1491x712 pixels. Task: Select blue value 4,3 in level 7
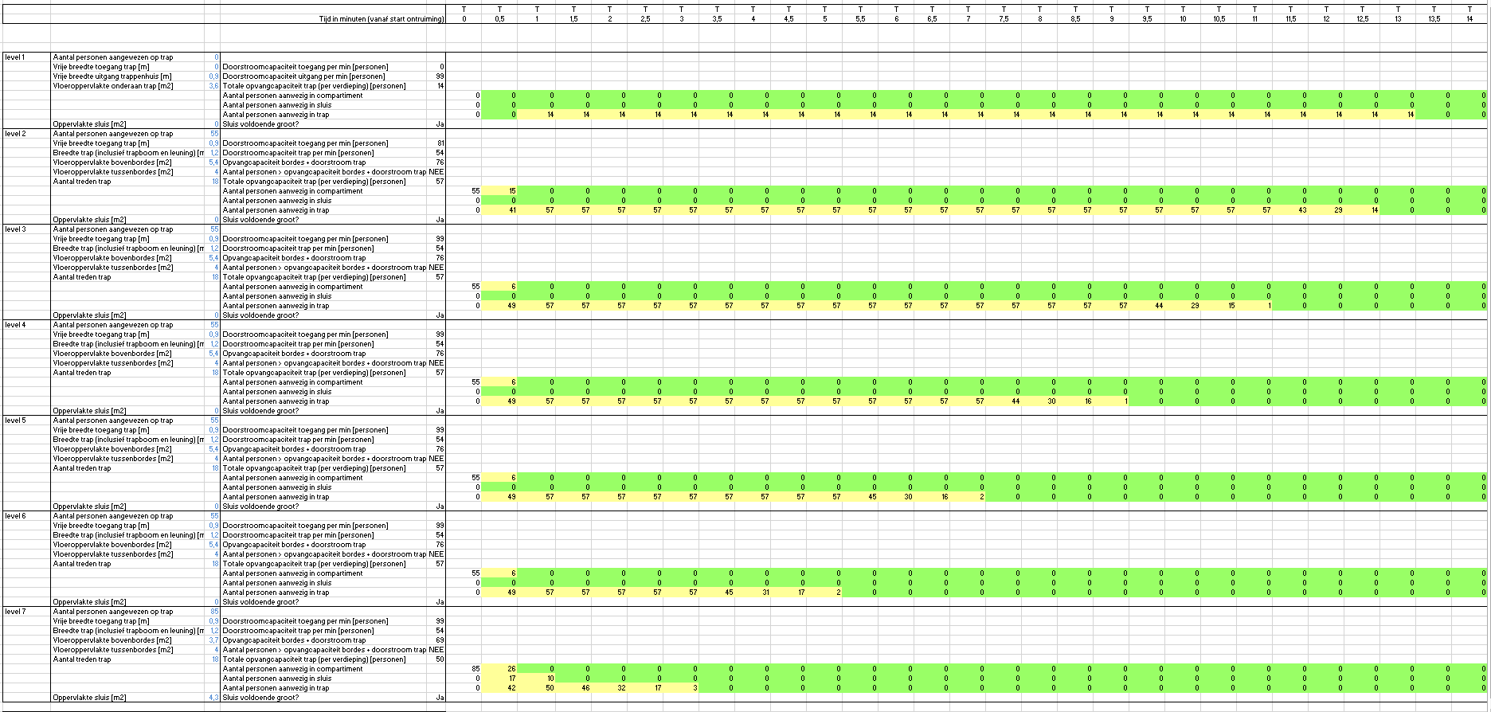click(213, 698)
